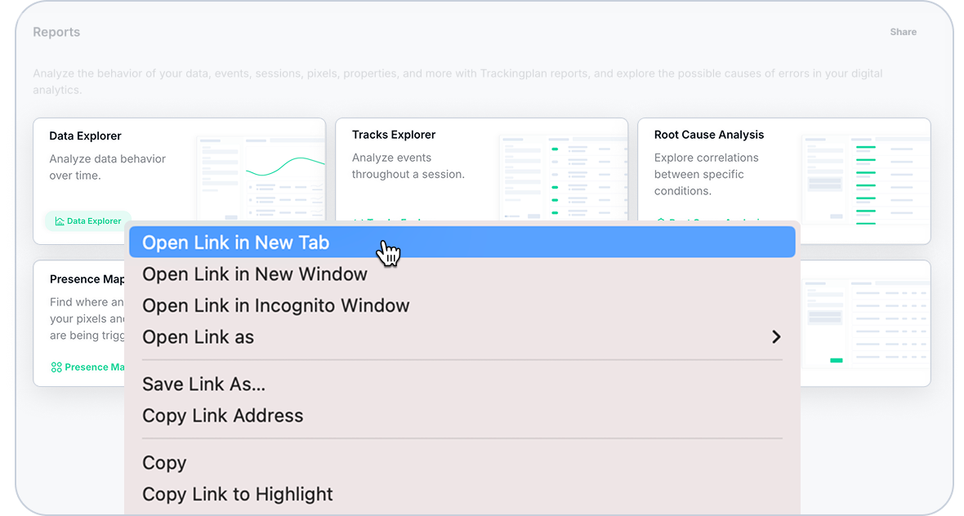Choose Open Link in New Tab

click(x=462, y=242)
